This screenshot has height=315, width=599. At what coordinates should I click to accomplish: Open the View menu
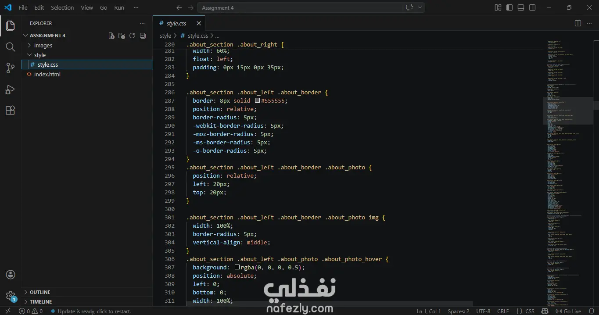point(87,7)
